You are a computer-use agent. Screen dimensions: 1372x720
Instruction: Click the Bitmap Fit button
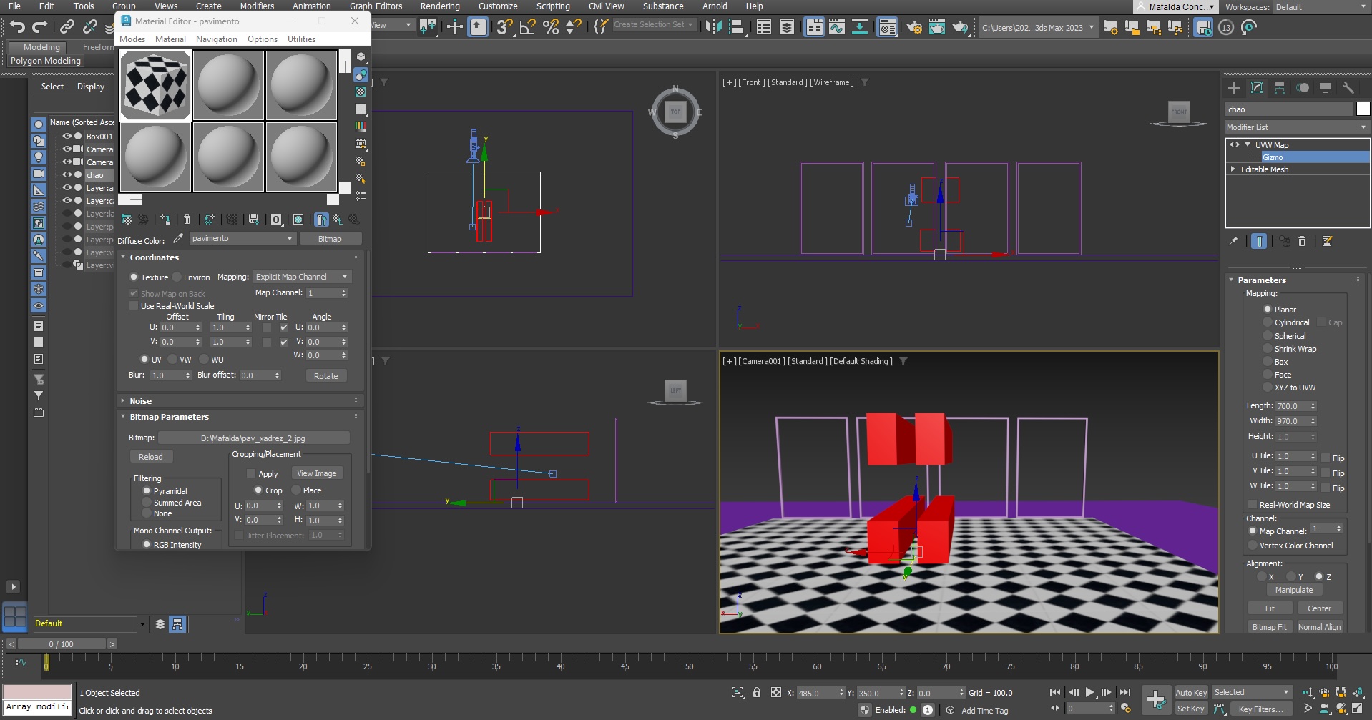1269,627
